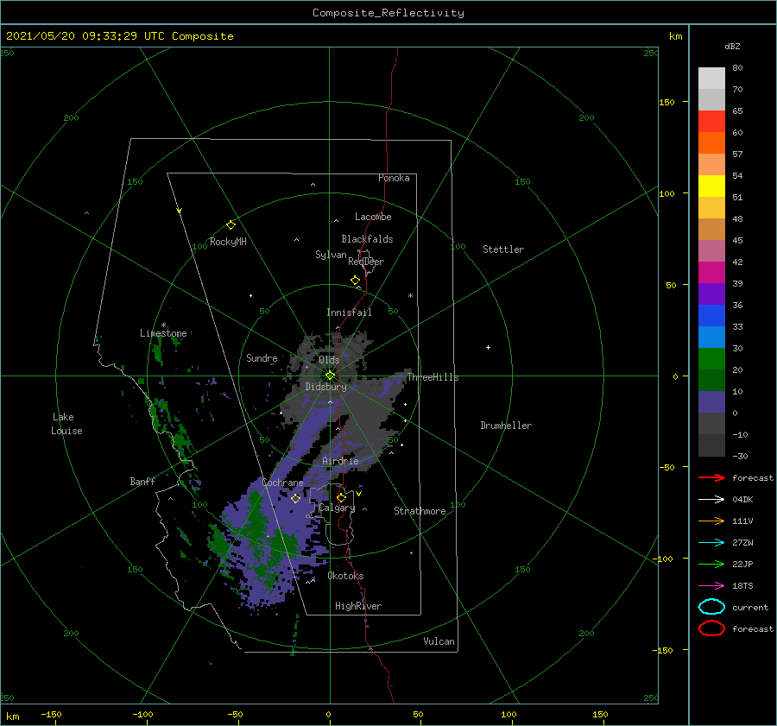Click the Banff label
777x726 pixels.
142,481
